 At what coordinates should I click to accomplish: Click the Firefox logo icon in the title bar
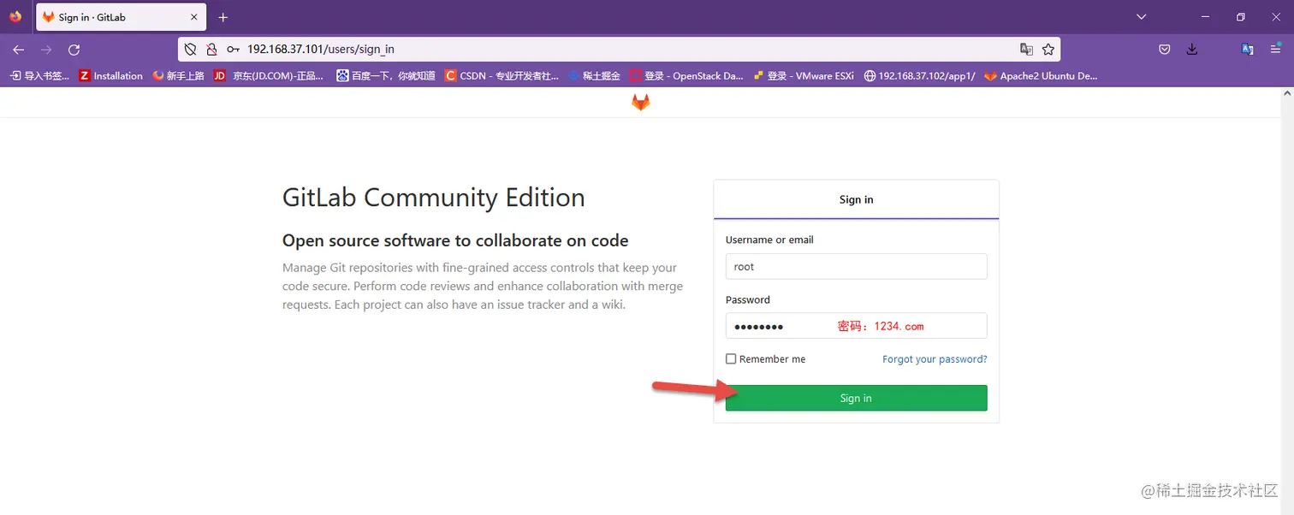[15, 16]
